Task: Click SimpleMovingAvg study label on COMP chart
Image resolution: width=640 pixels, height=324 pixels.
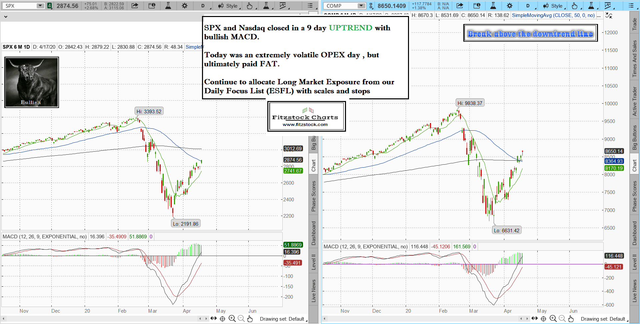Action: 553,15
